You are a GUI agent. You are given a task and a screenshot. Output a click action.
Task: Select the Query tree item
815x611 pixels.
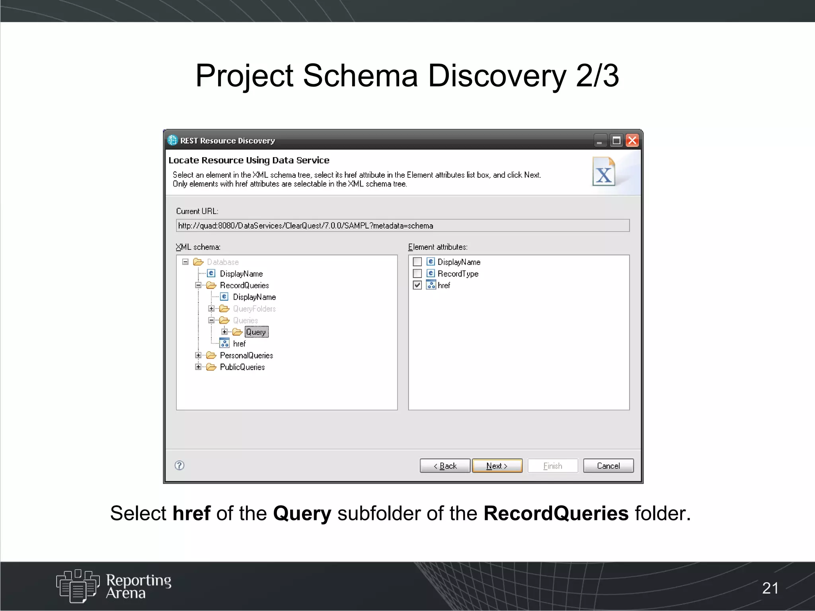coord(256,332)
